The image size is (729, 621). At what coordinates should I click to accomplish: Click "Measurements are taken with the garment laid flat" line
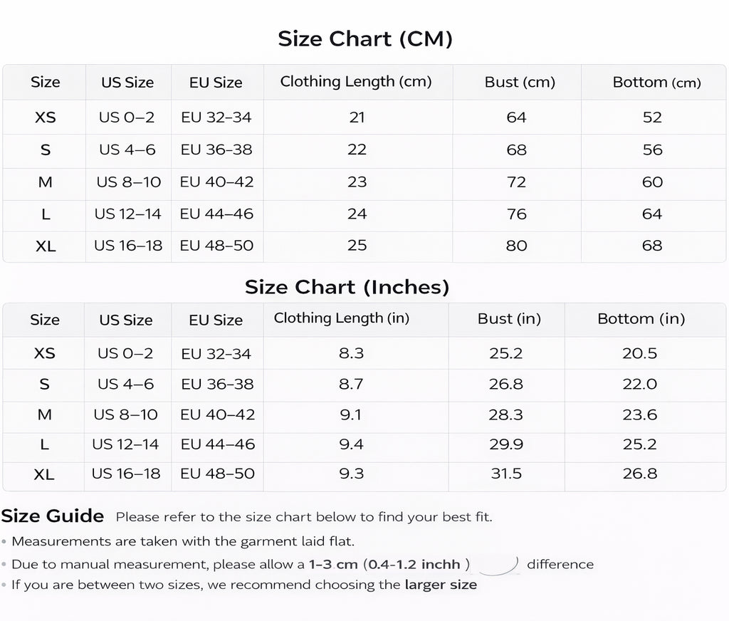[x=183, y=541]
